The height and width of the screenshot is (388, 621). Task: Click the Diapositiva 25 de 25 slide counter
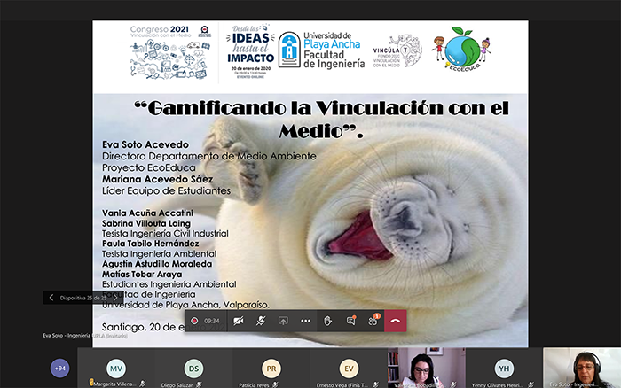click(83, 298)
